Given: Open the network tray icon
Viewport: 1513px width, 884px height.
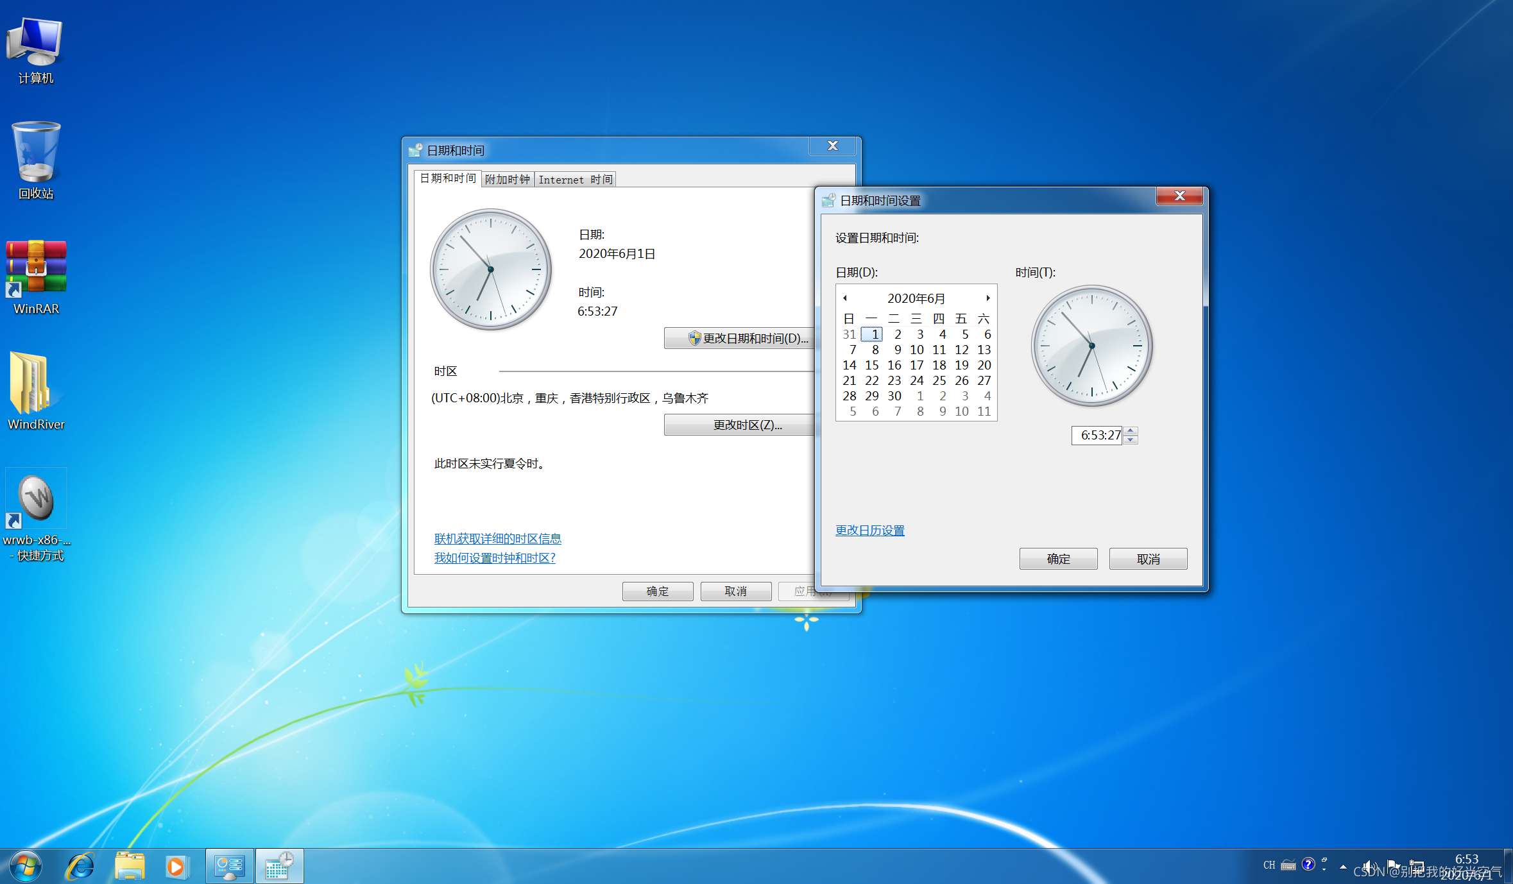Looking at the screenshot, I should 1417,866.
